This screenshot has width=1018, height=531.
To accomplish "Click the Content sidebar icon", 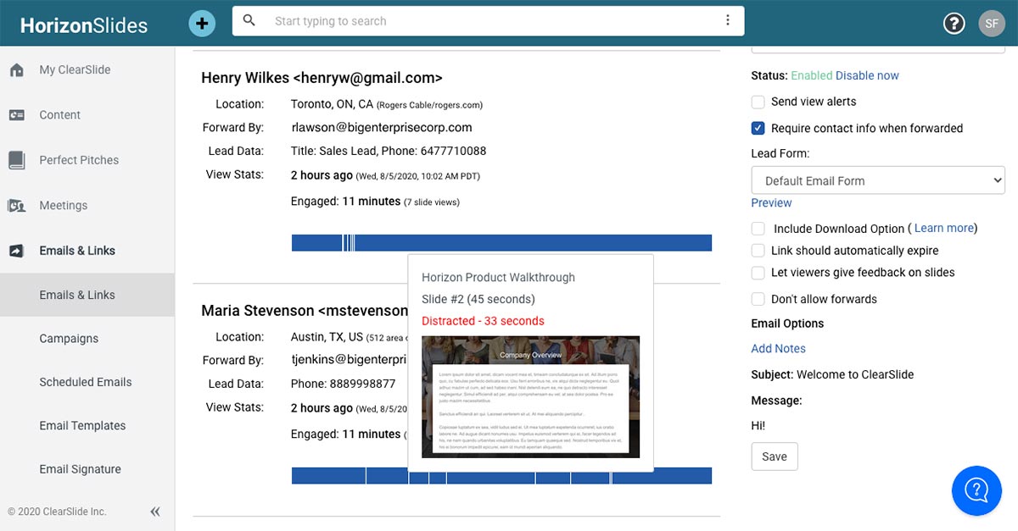I will [x=17, y=115].
